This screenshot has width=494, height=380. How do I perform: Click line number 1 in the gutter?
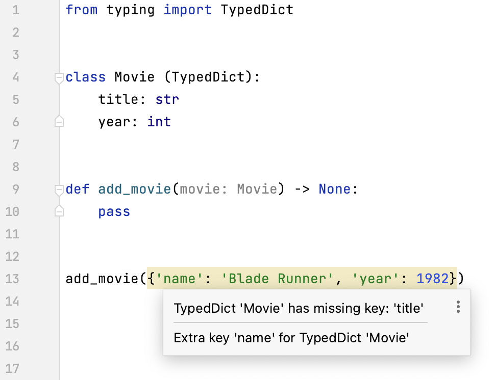pyautogui.click(x=16, y=10)
